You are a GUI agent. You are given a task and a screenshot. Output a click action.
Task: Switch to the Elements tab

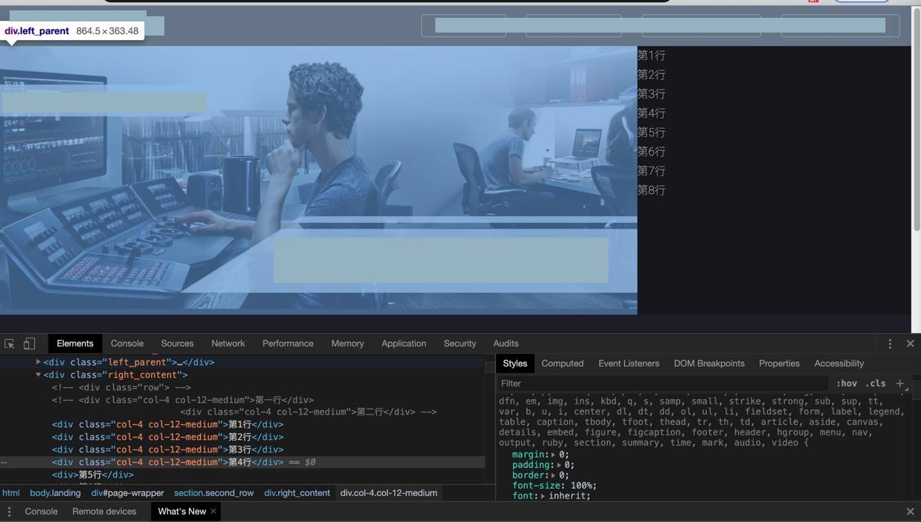click(75, 344)
